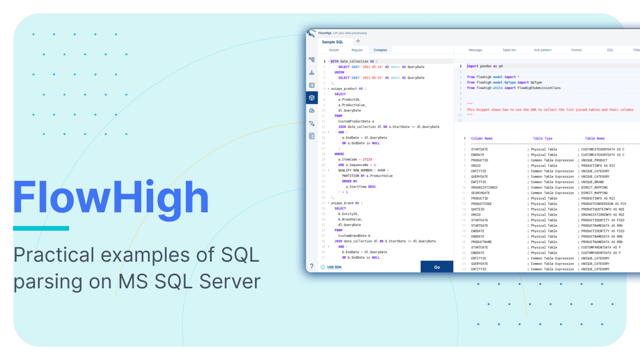
Task: Open the Anti pattern view
Action: point(542,50)
